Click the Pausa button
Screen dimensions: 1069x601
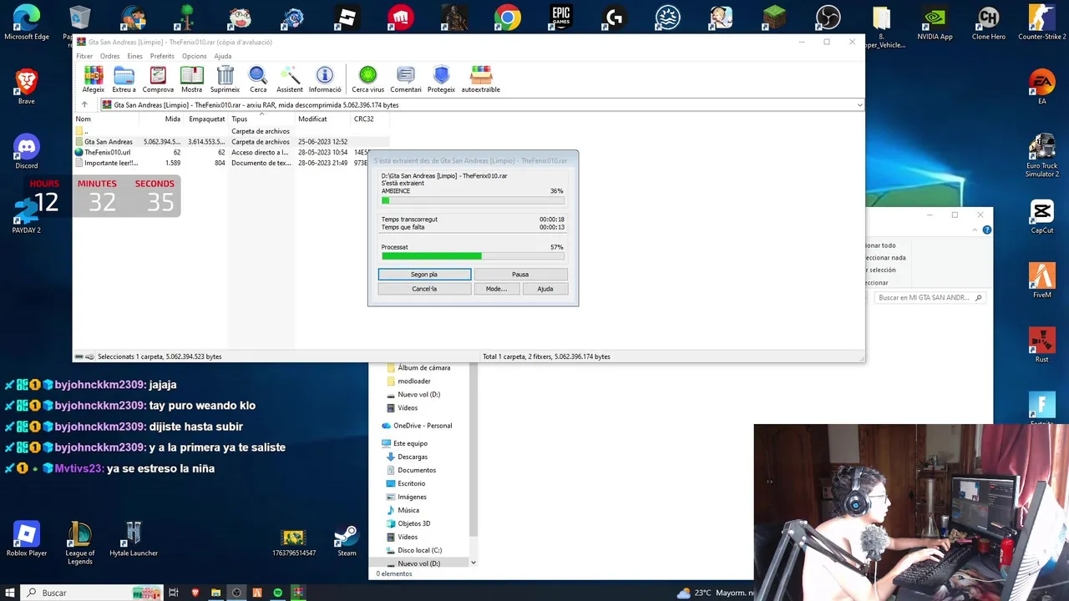coord(520,274)
